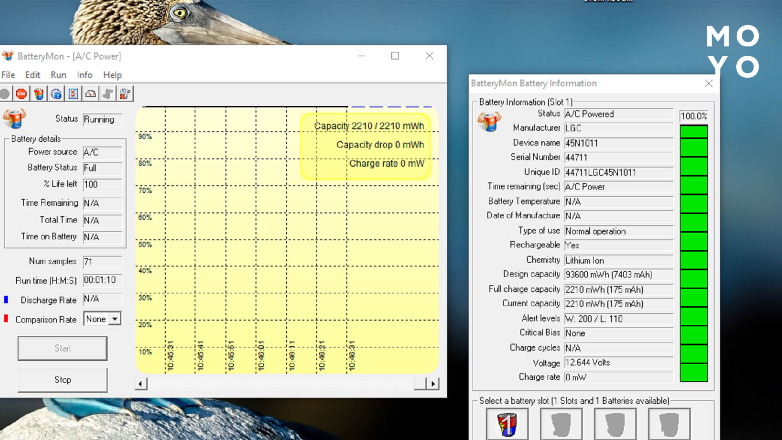Open the Help menu

[x=112, y=75]
